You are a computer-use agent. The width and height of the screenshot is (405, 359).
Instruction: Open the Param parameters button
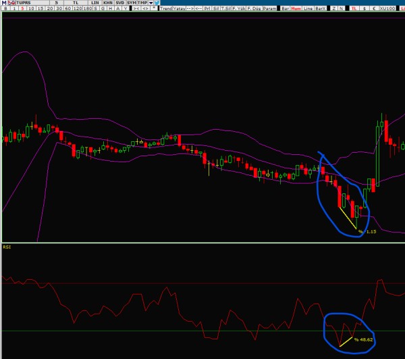[269, 9]
